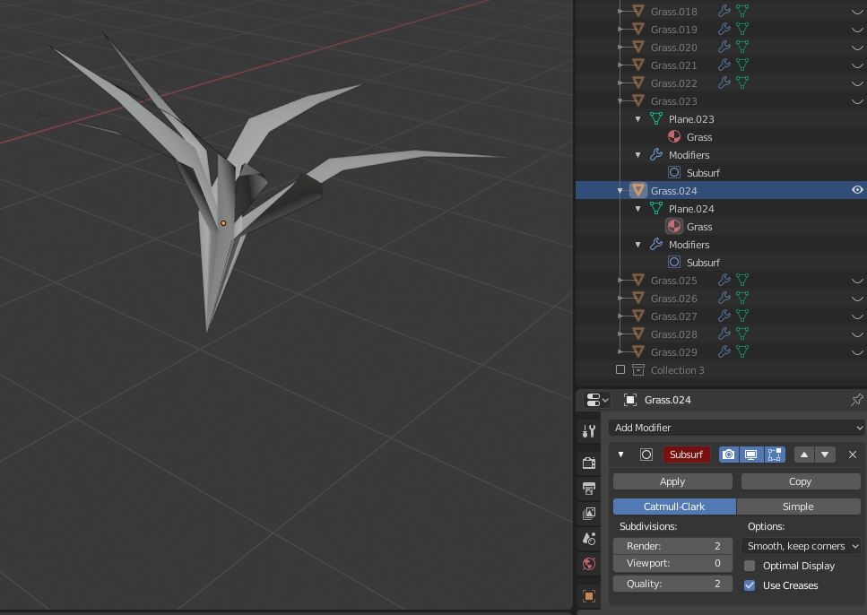Click the pin icon in properties header
867x615 pixels.
tap(856, 400)
